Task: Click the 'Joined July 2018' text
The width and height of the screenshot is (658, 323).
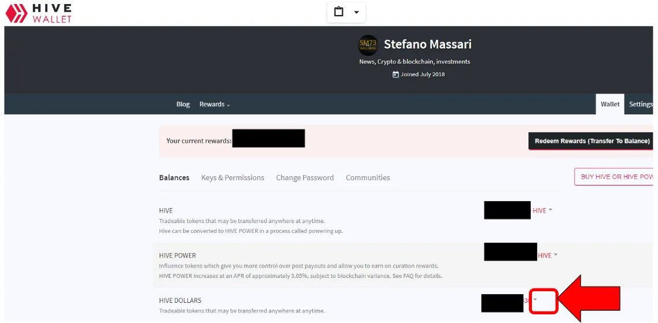Action: pyautogui.click(x=423, y=74)
